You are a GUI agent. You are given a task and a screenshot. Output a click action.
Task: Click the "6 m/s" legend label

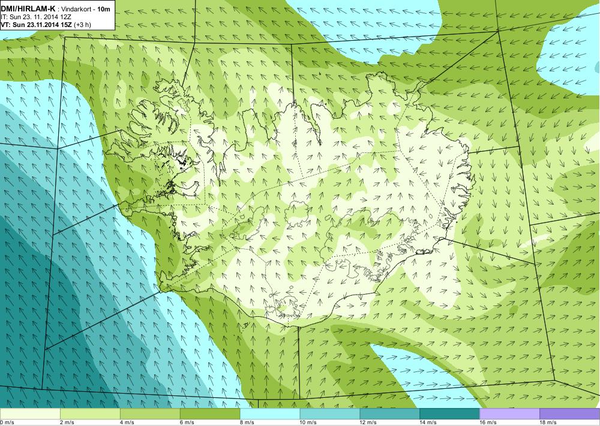187,422
